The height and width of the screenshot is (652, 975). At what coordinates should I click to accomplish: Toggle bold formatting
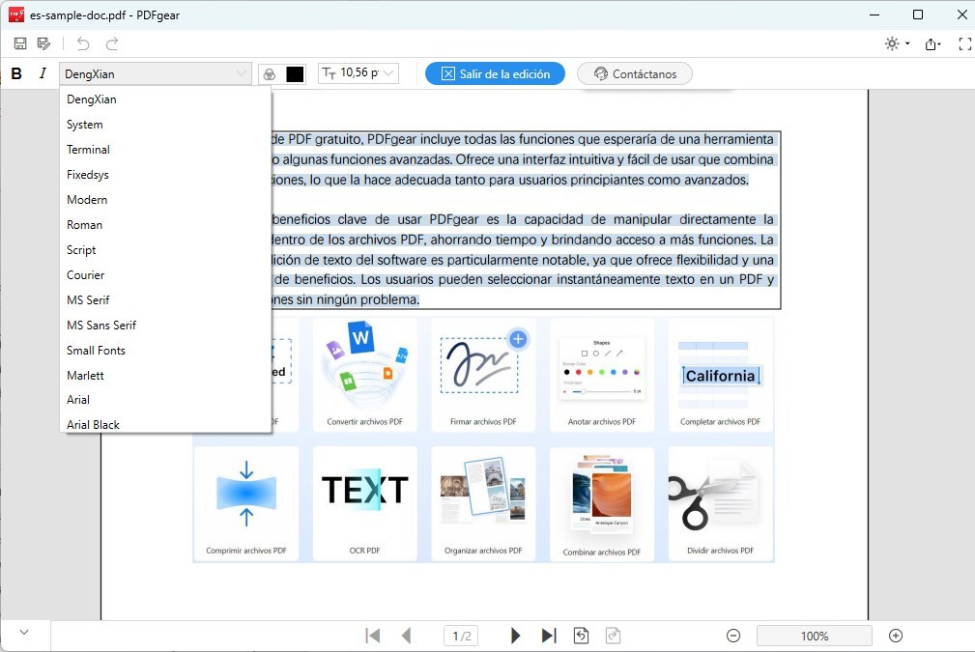[15, 72]
